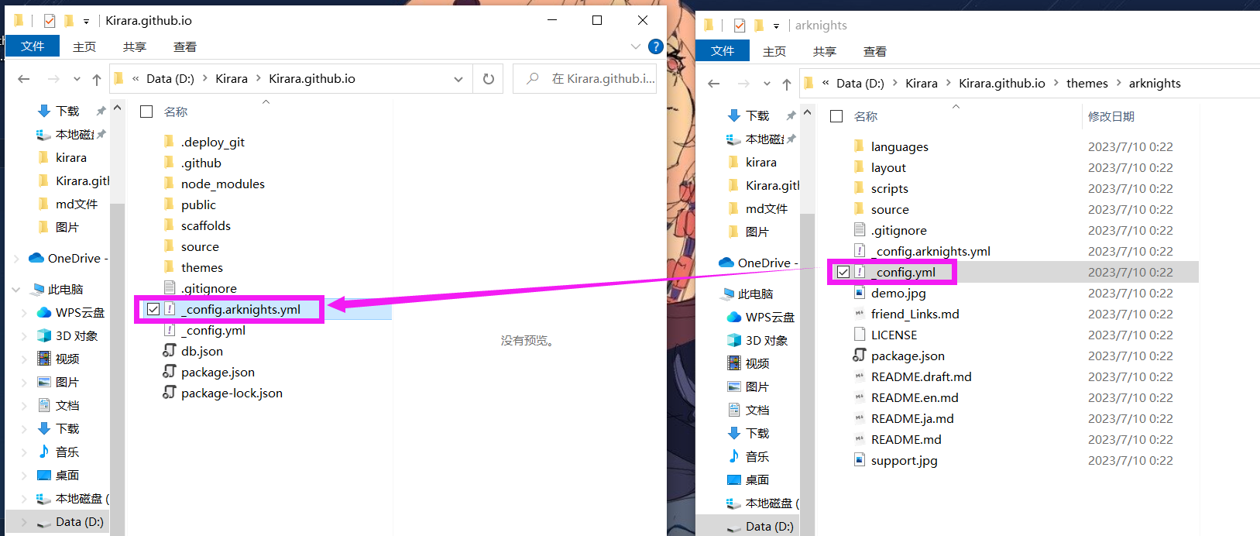Screen dimensions: 1260x536
Task: Open the db.json file icon
Action: pos(170,351)
